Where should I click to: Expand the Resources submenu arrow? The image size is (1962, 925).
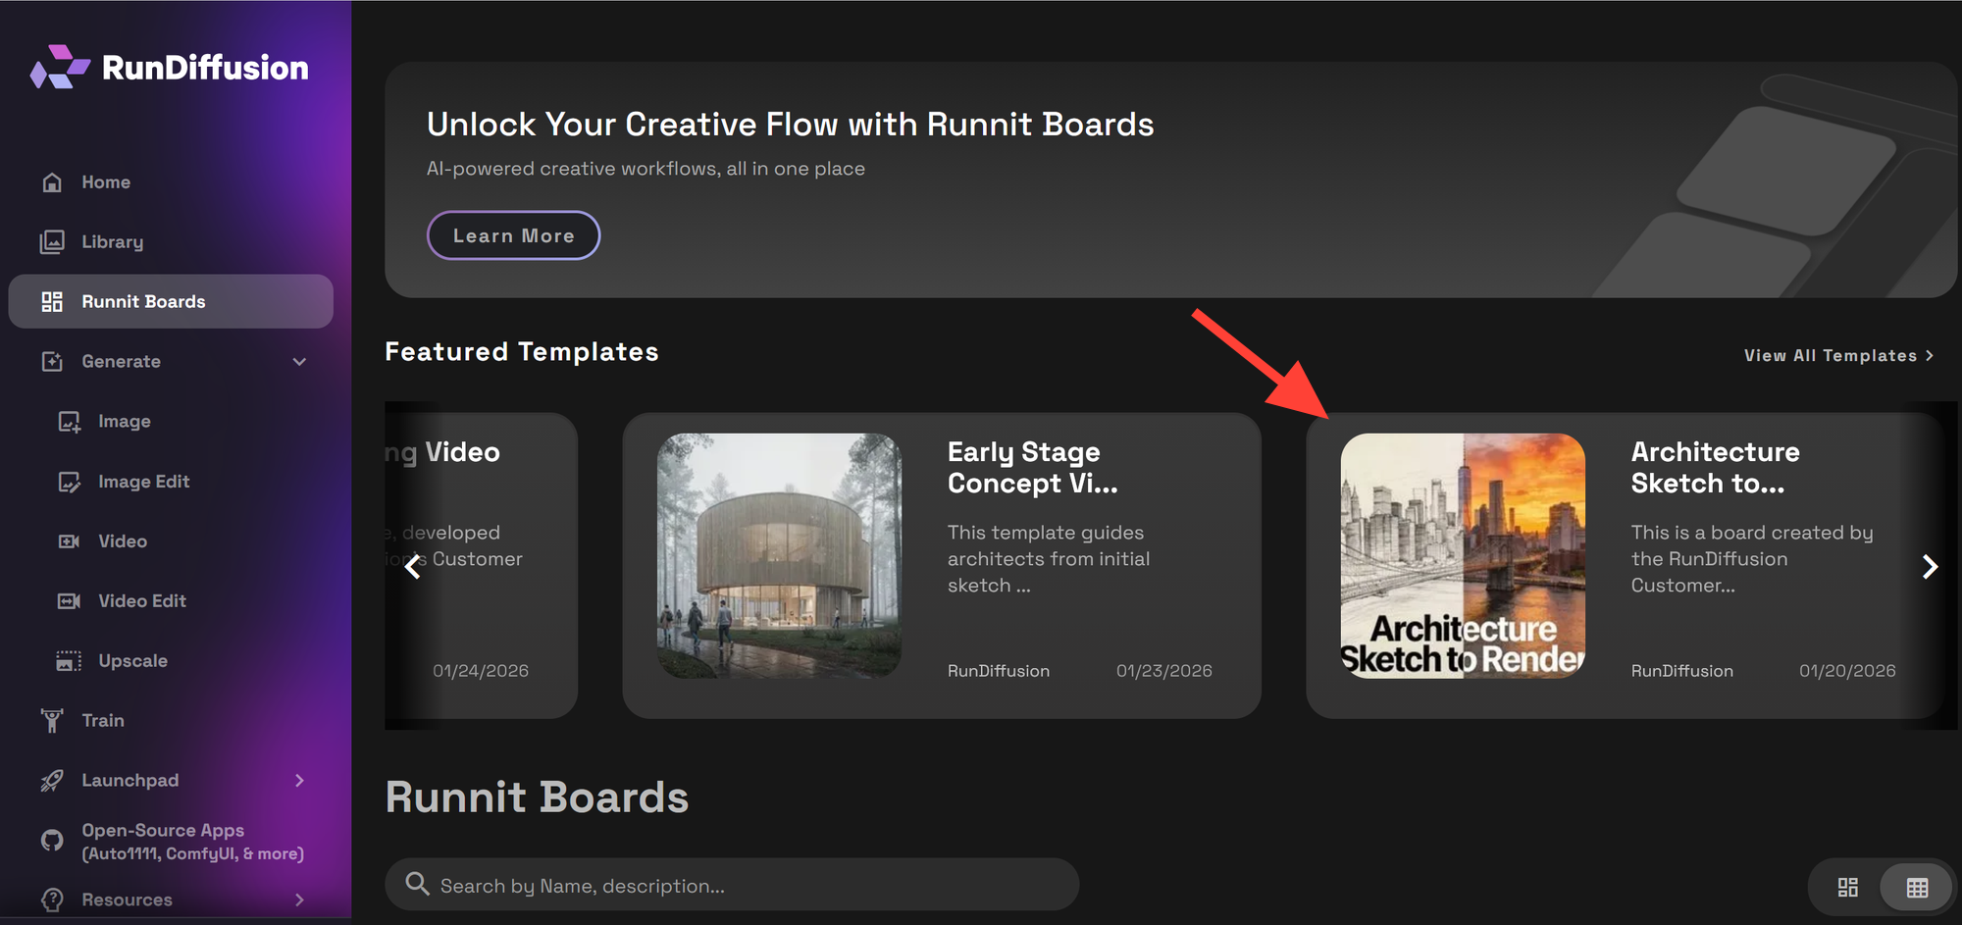click(299, 899)
